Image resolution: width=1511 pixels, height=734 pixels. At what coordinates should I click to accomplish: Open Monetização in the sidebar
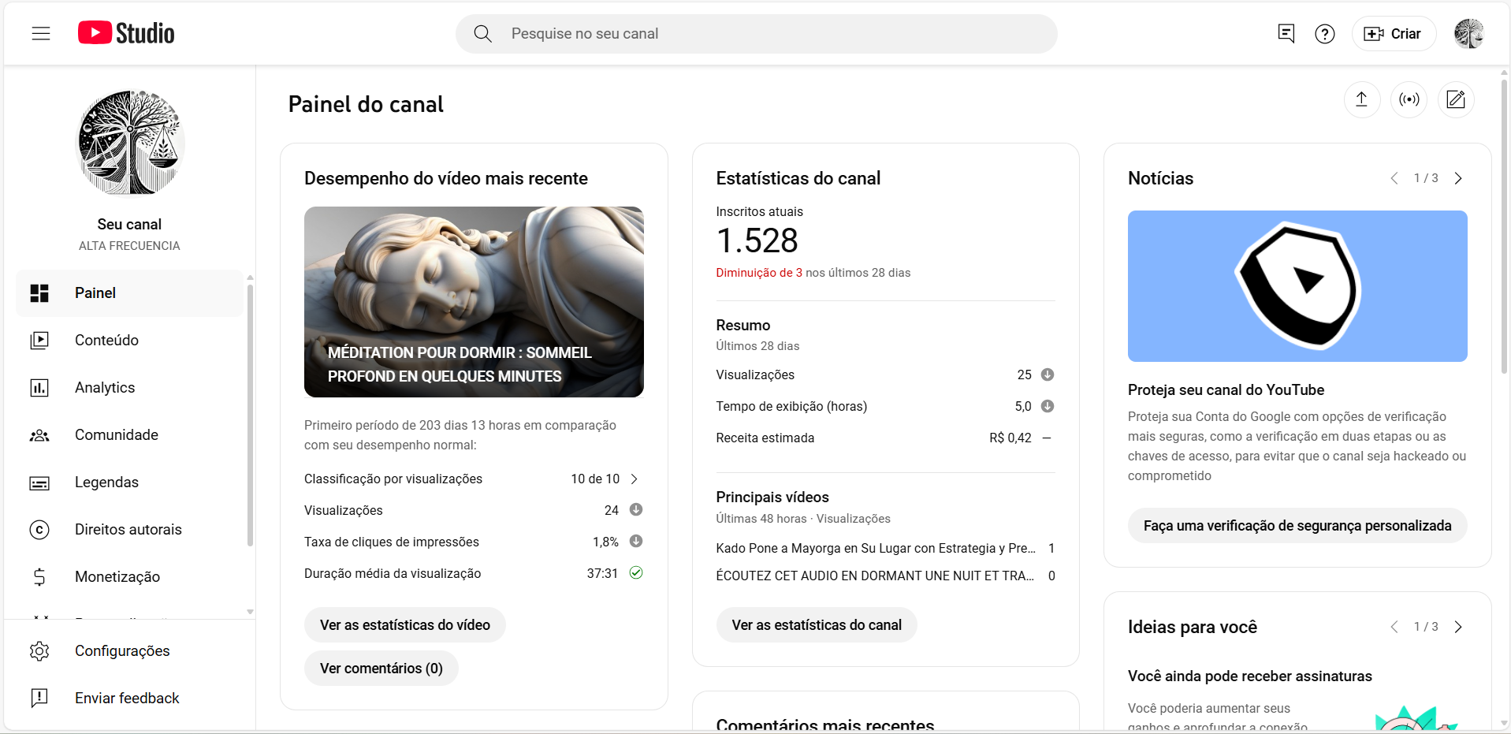(130, 577)
